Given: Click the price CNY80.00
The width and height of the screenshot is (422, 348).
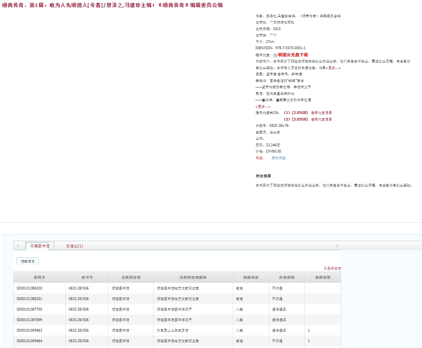Looking at the screenshot, I should [274, 151].
